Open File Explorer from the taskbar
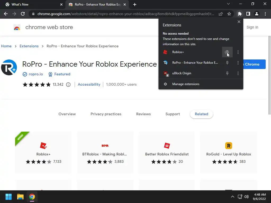271x203 pixels. (x=20, y=197)
